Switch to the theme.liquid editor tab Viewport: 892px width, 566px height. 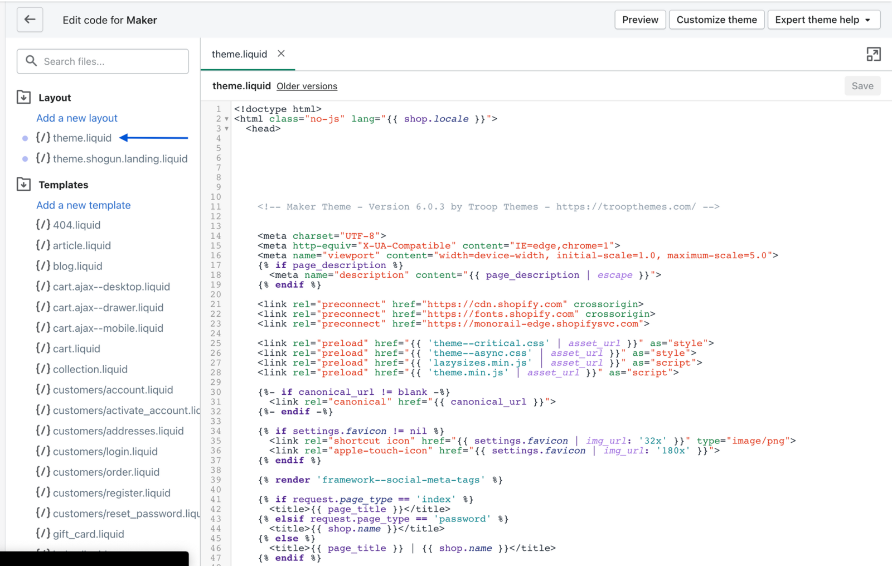239,54
